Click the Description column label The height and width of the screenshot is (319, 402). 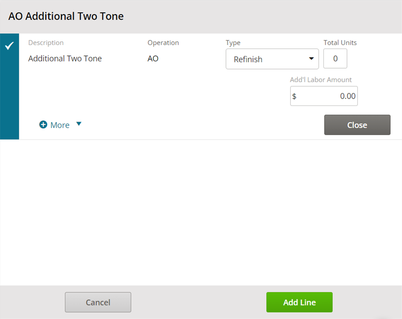(46, 43)
